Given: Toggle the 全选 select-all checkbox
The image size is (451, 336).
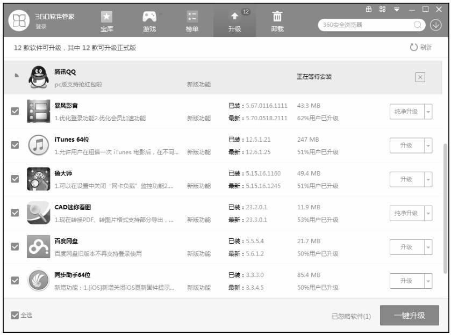Looking at the screenshot, I should [x=15, y=315].
